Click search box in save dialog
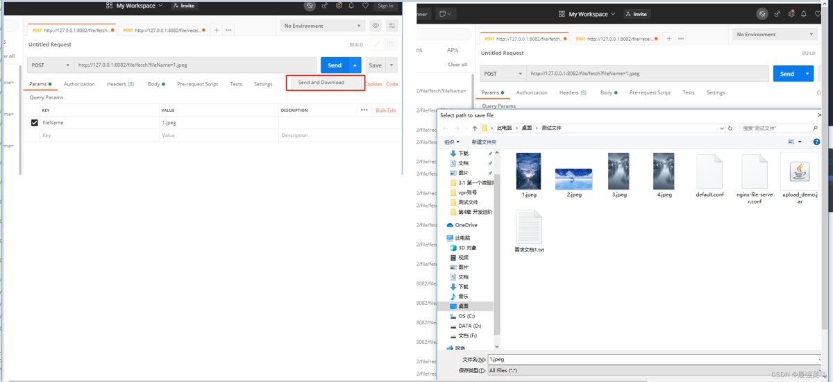Screen dimensions: 833x382 coord(780,128)
